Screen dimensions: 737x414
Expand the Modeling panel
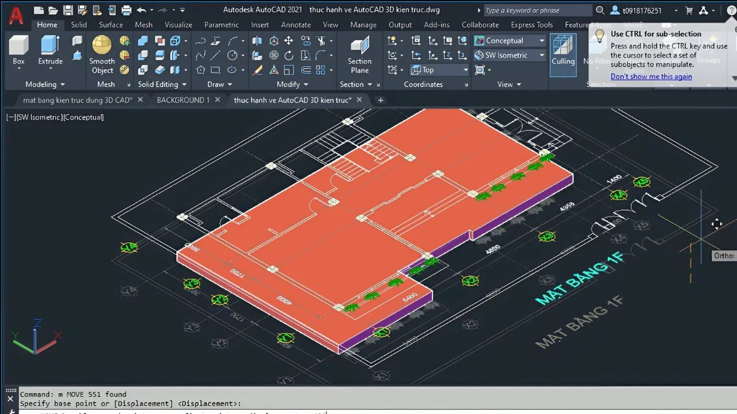coord(45,85)
